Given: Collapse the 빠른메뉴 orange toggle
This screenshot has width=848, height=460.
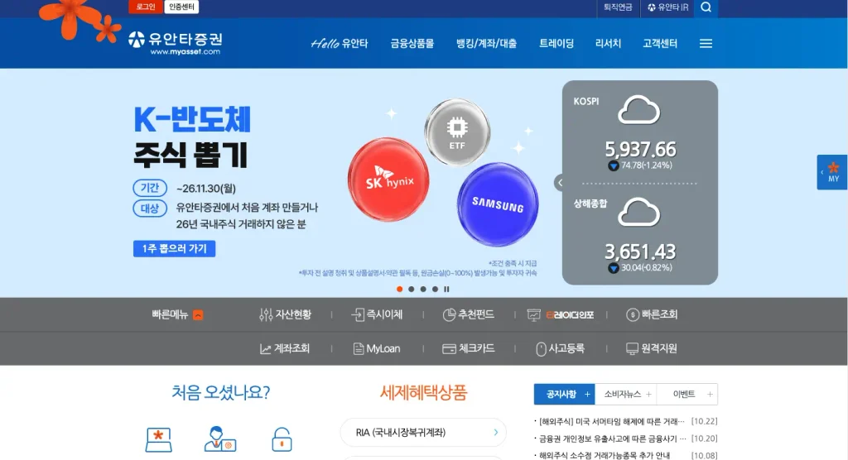Looking at the screenshot, I should point(198,315).
